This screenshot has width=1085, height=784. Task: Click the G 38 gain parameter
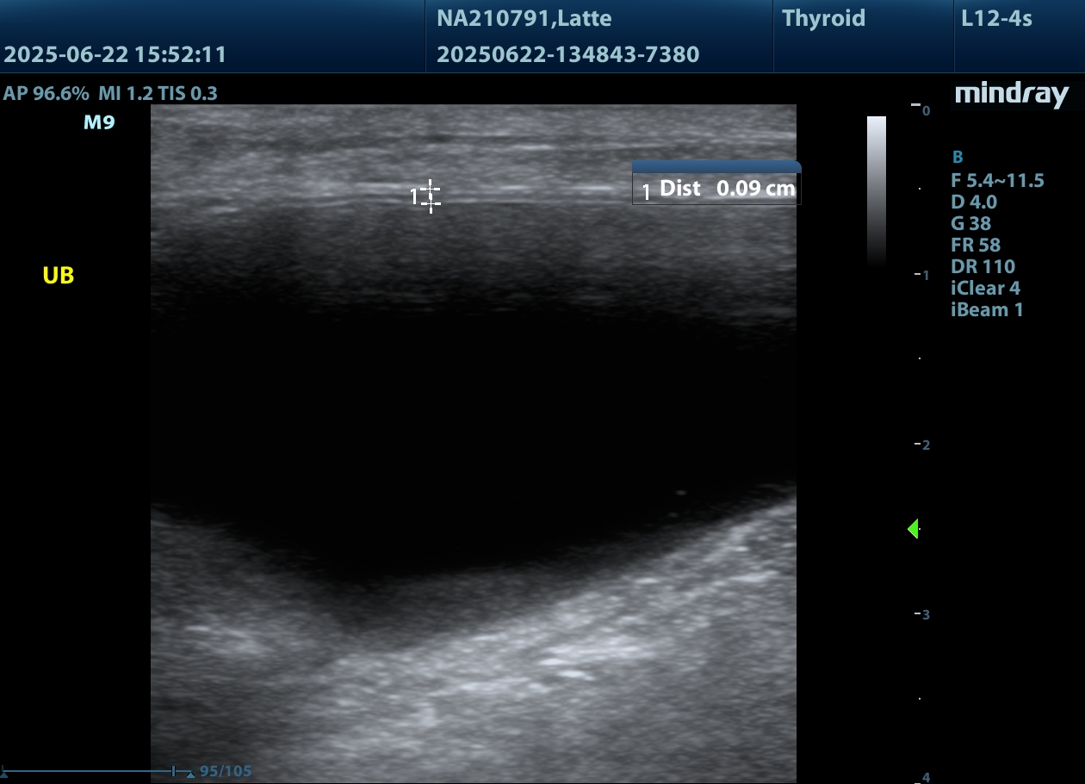coord(970,224)
